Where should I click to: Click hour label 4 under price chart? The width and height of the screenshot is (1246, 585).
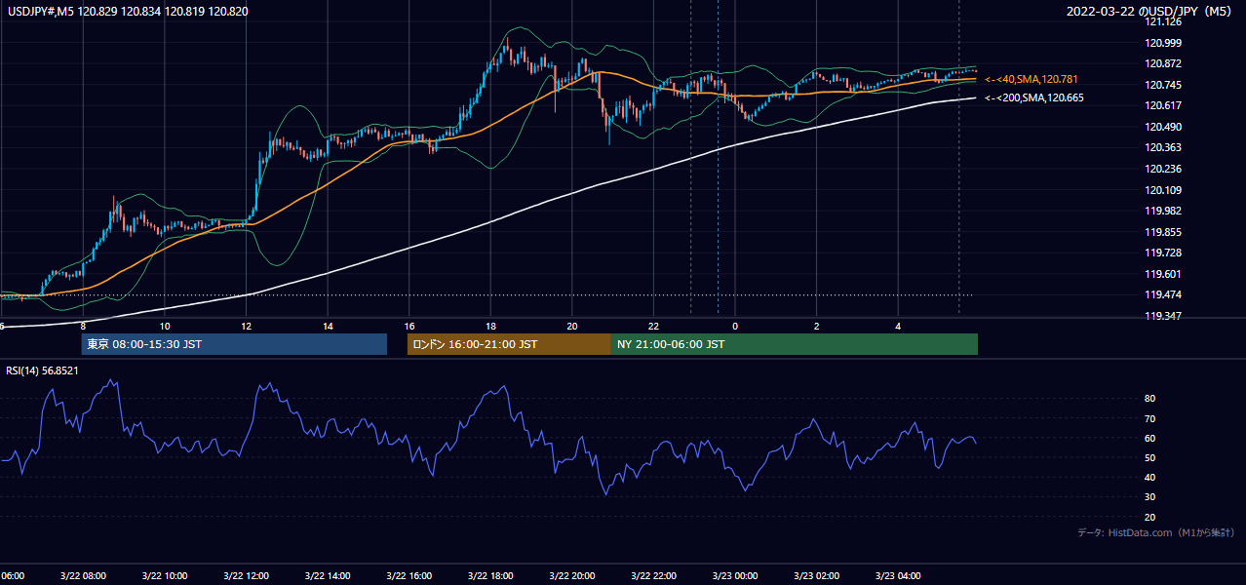[898, 326]
